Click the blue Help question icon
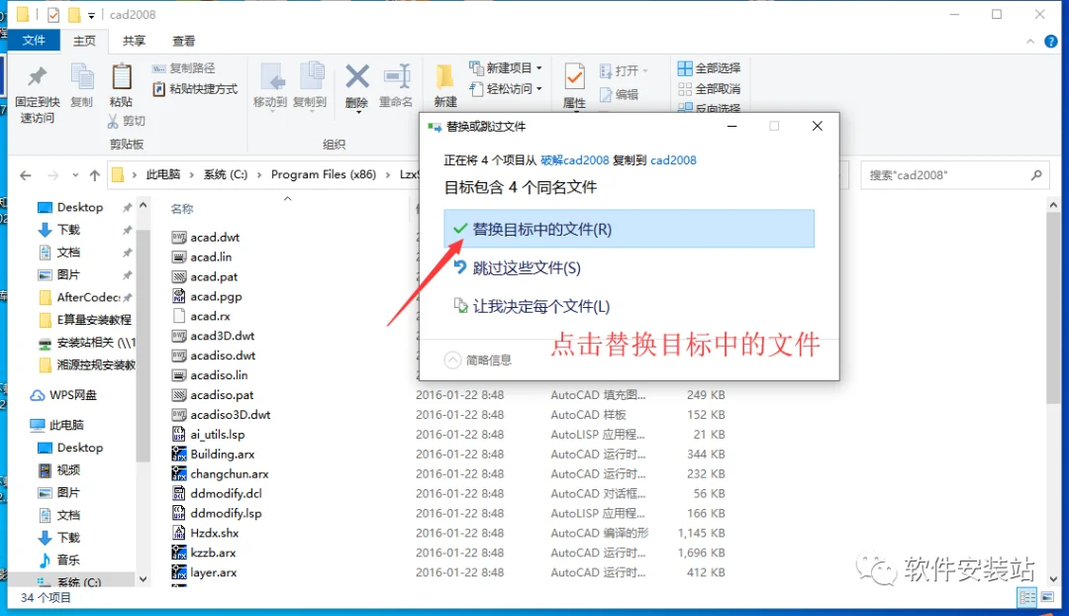Viewport: 1069px width, 616px height. [x=1051, y=42]
